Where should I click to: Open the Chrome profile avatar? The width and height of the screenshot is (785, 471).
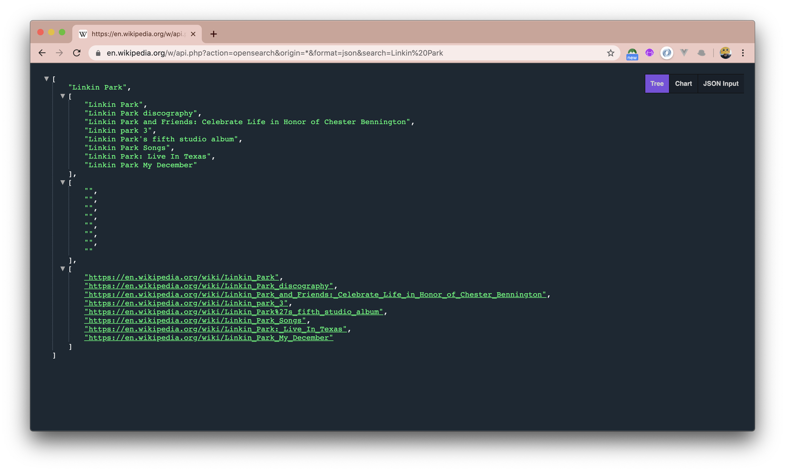coord(726,53)
